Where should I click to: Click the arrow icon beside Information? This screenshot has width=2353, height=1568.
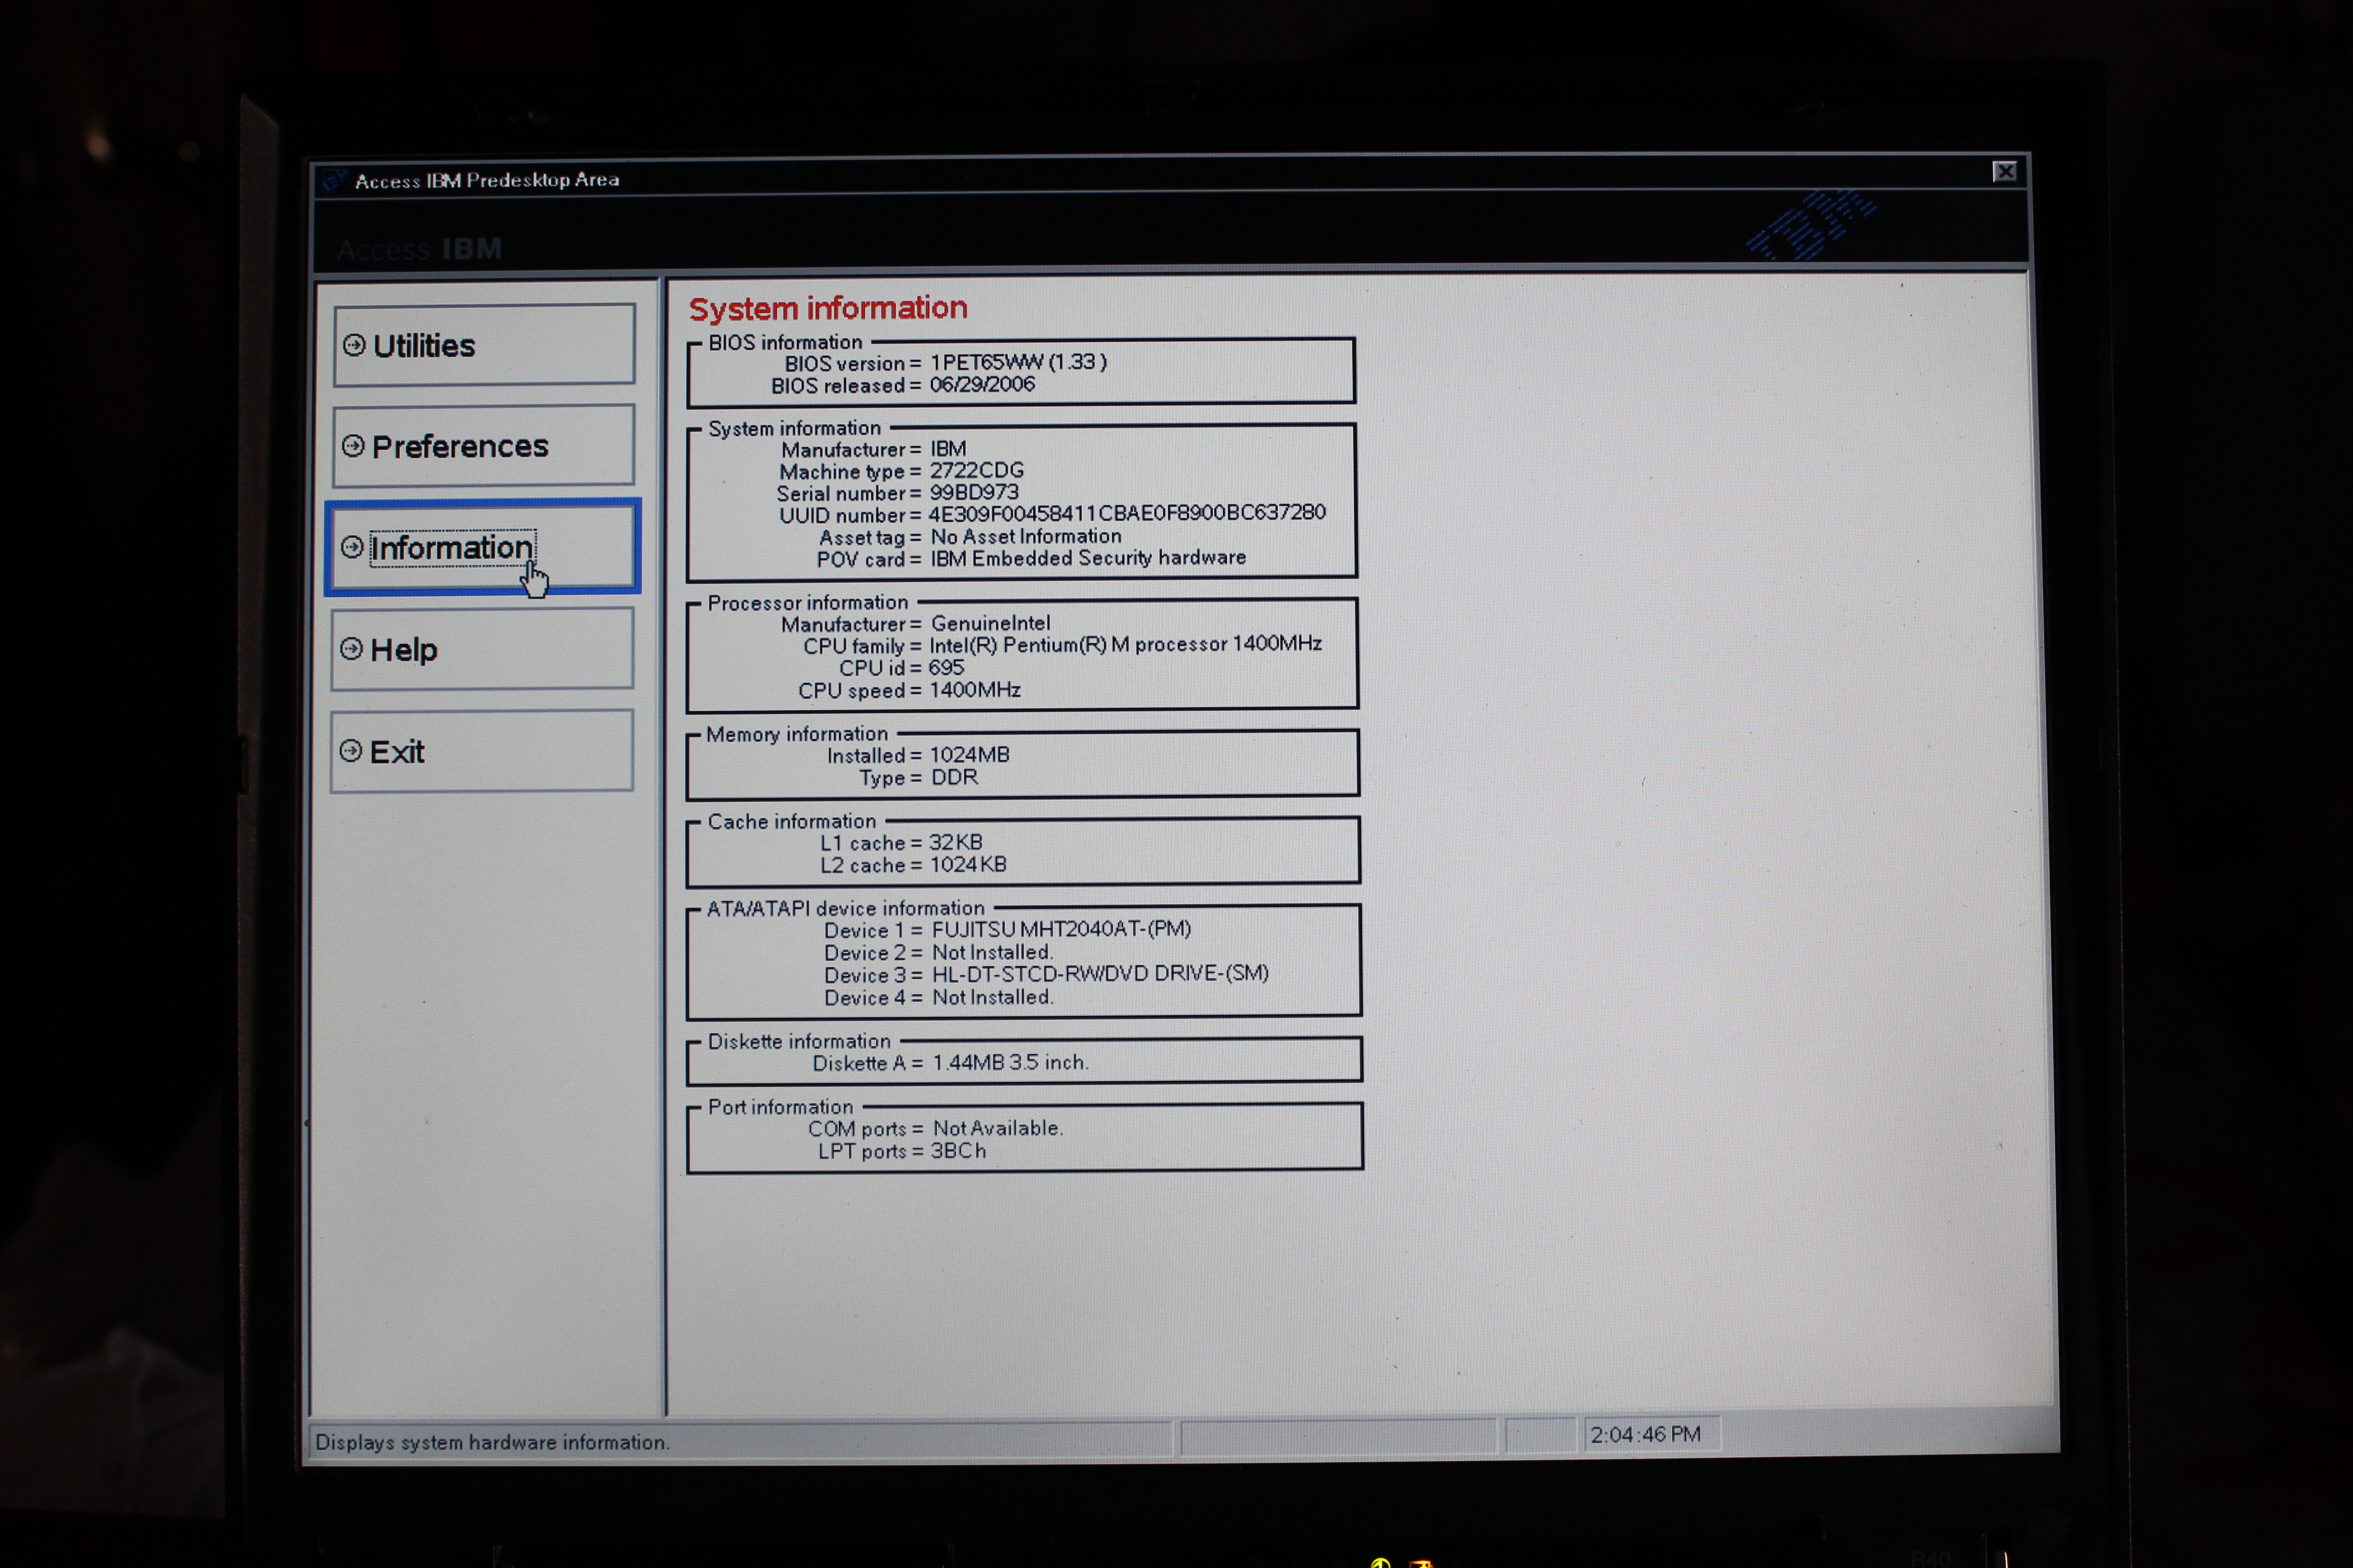(351, 547)
